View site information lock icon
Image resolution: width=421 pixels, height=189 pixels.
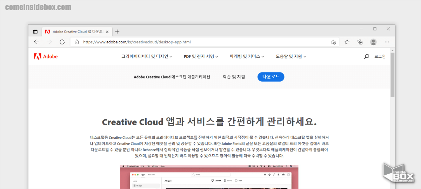coord(77,42)
